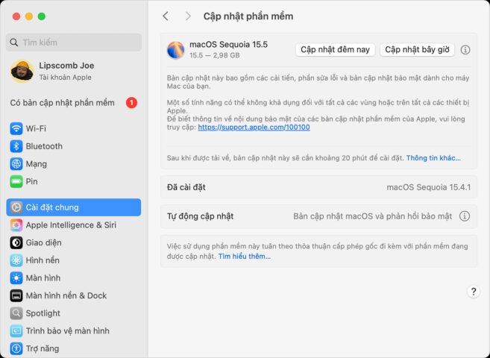
Task: Open Apple Intelligence & Siri settings
Action: click(x=73, y=225)
